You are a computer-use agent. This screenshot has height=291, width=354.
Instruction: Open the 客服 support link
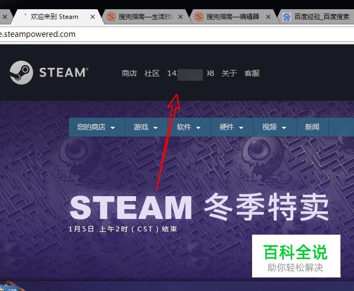pos(252,73)
